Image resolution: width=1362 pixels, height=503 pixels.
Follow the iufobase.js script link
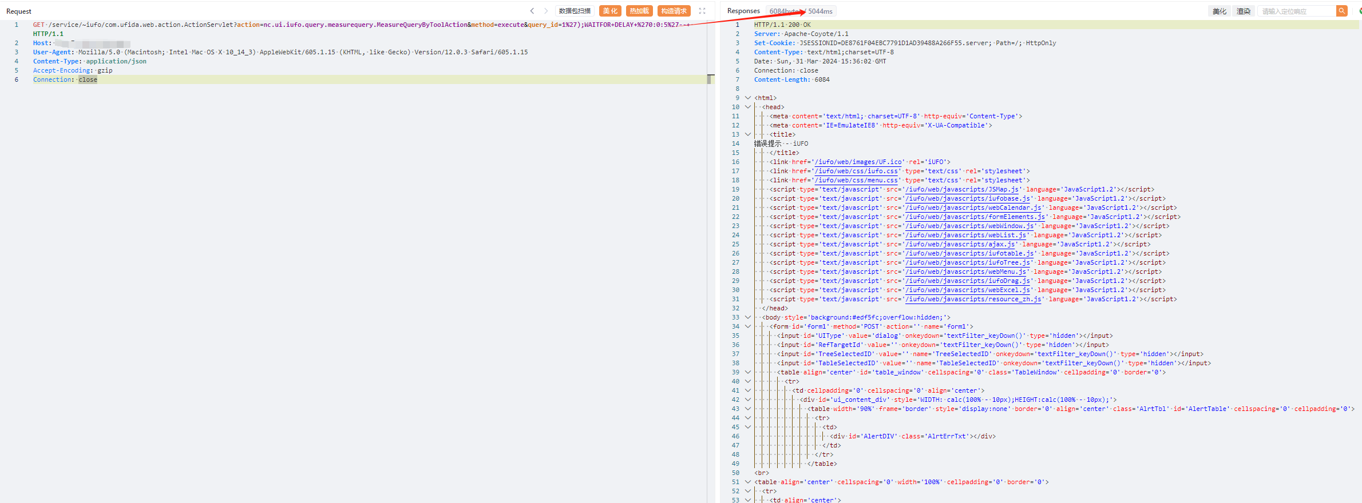968,198
